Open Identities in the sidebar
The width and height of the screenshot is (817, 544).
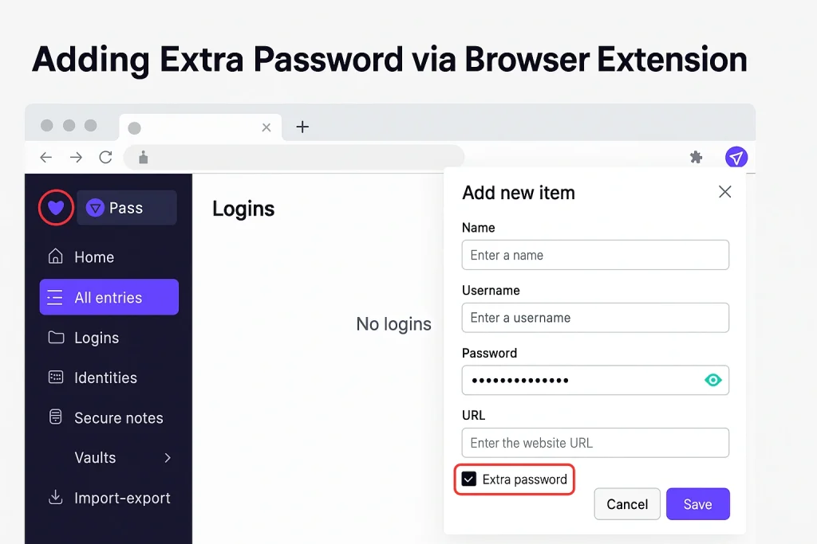105,378
